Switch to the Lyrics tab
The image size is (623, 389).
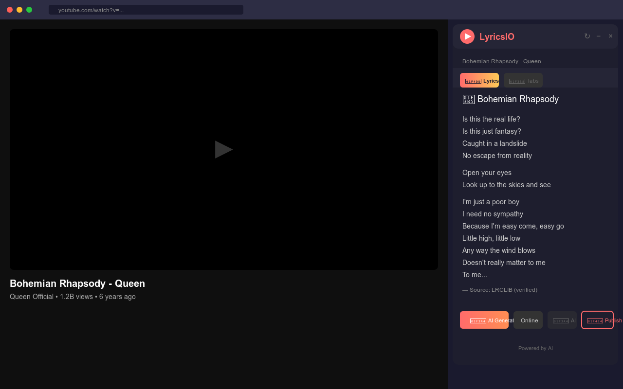[479, 80]
